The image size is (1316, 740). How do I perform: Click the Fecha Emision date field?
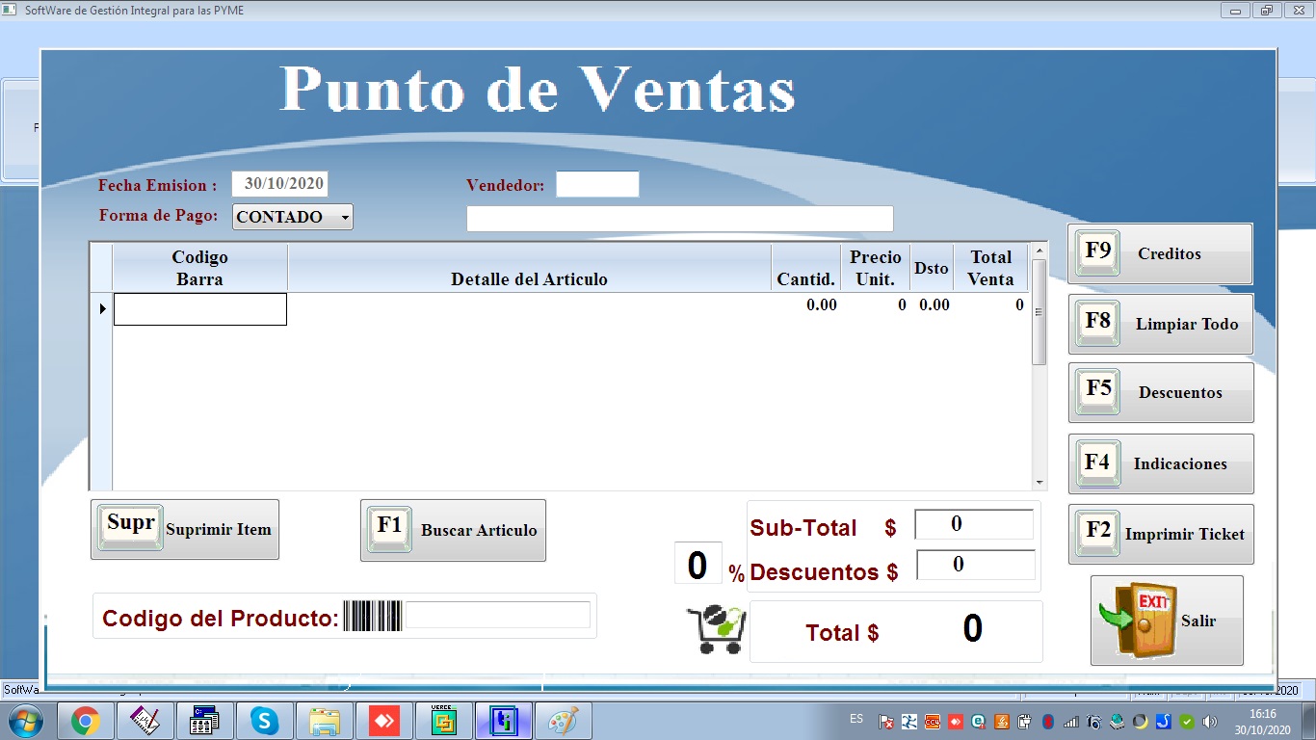tap(279, 184)
